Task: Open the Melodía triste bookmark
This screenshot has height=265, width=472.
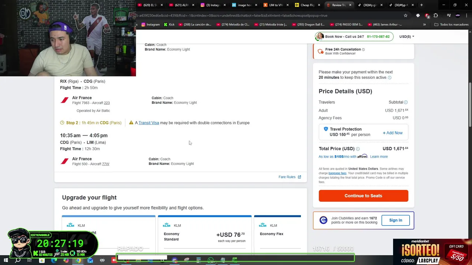Action: 270,25
